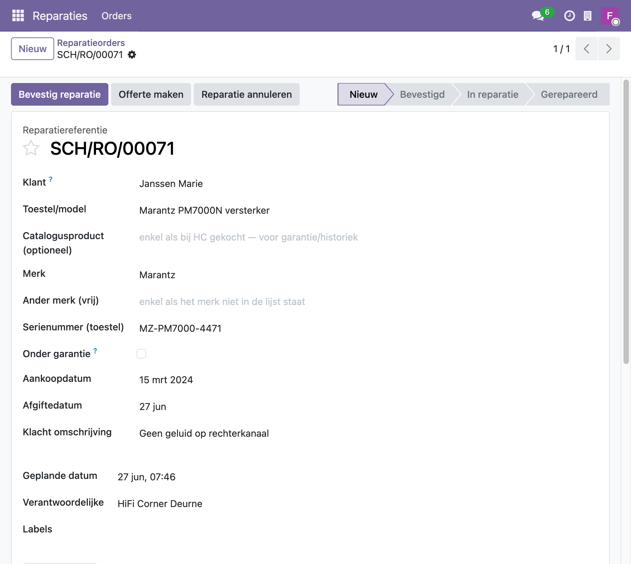Select the Nieuw status stage

tap(363, 94)
